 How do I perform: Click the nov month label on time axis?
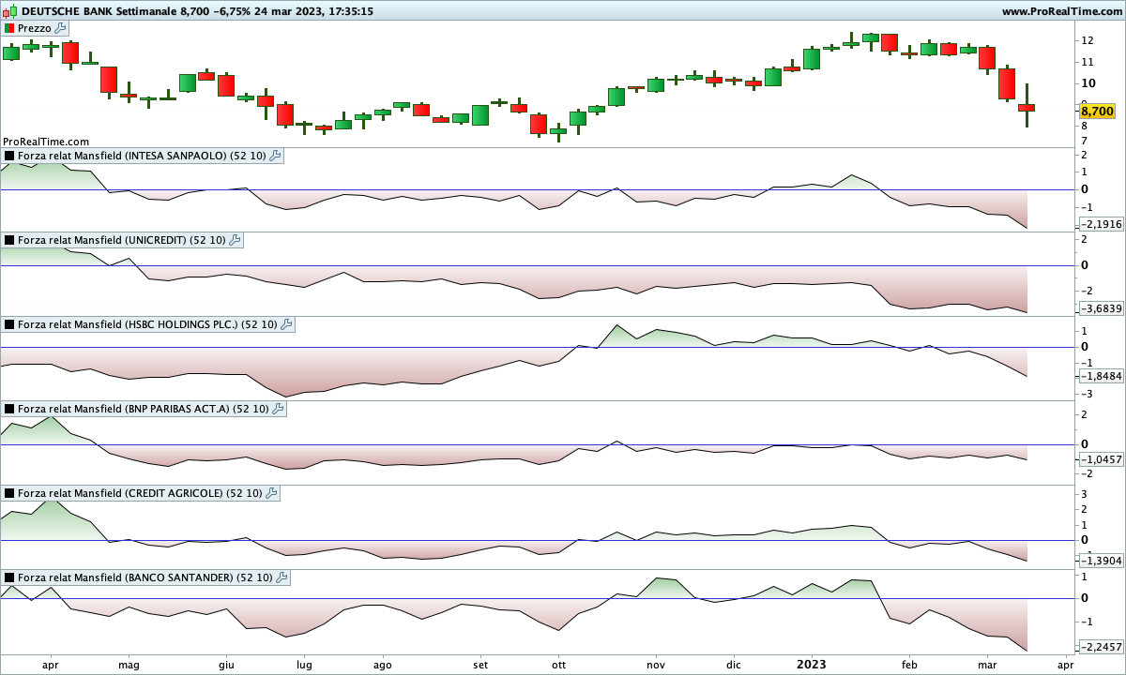(656, 665)
